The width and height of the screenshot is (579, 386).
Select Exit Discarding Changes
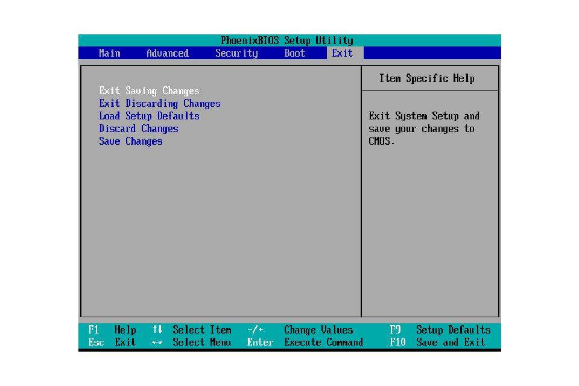click(159, 103)
